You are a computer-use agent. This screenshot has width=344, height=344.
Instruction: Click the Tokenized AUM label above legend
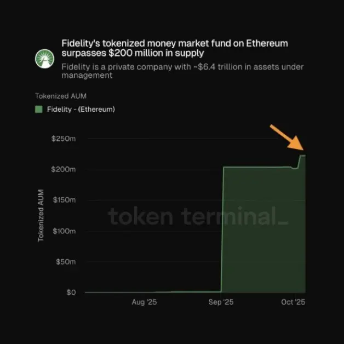pos(61,96)
